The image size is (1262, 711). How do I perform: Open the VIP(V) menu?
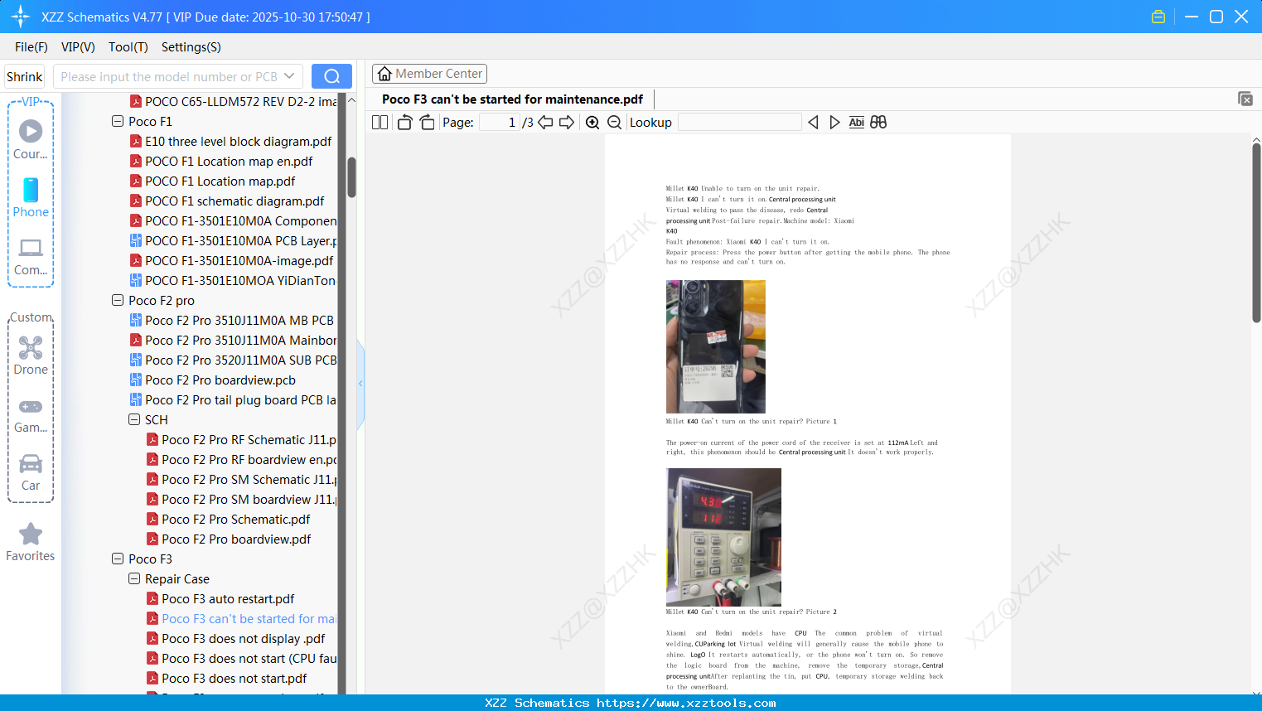point(78,47)
